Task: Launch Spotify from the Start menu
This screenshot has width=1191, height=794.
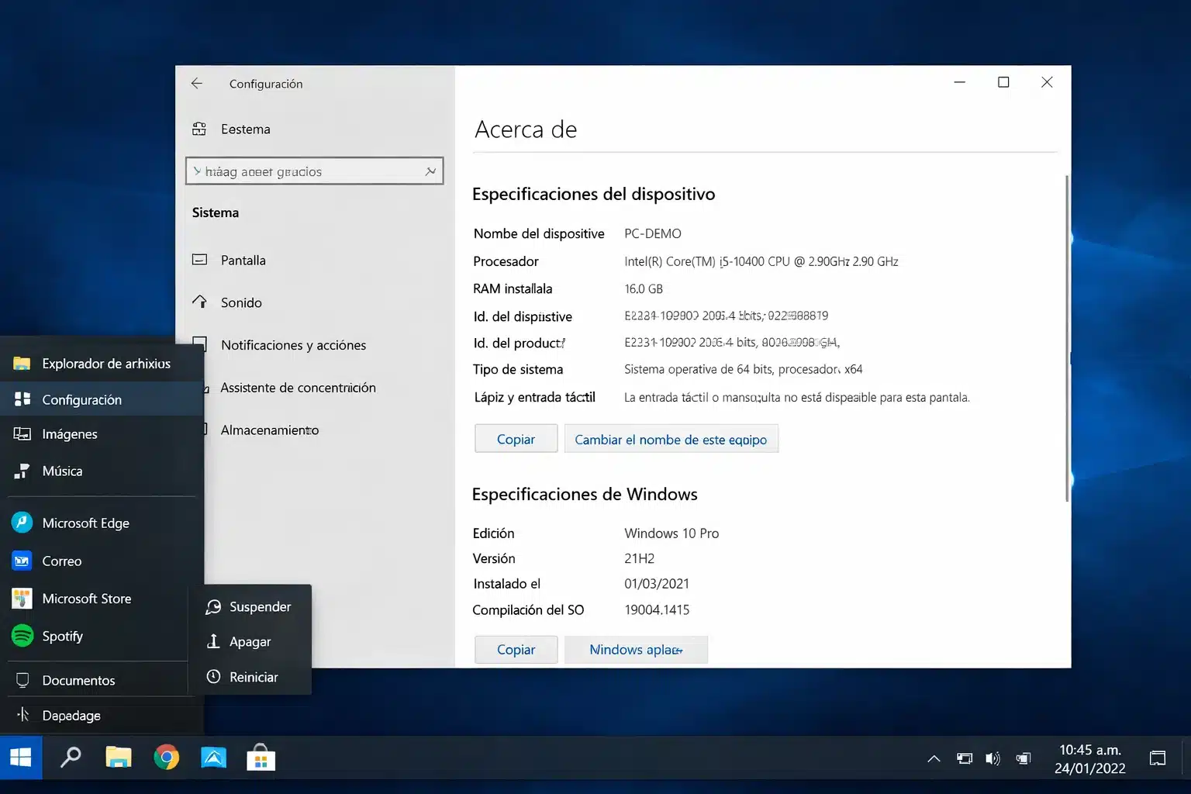Action: click(x=62, y=636)
